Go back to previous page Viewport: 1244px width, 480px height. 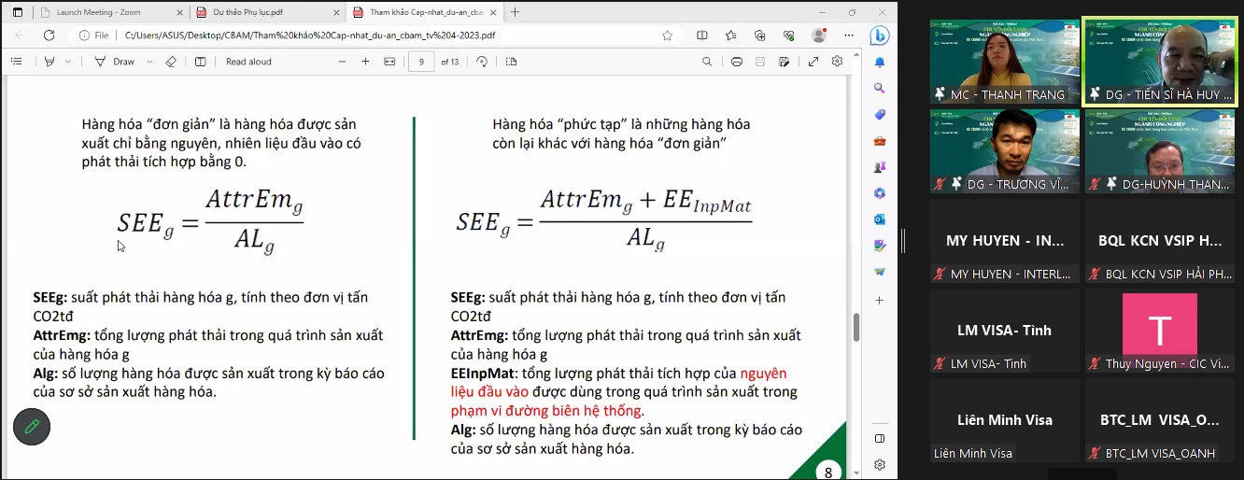point(20,35)
